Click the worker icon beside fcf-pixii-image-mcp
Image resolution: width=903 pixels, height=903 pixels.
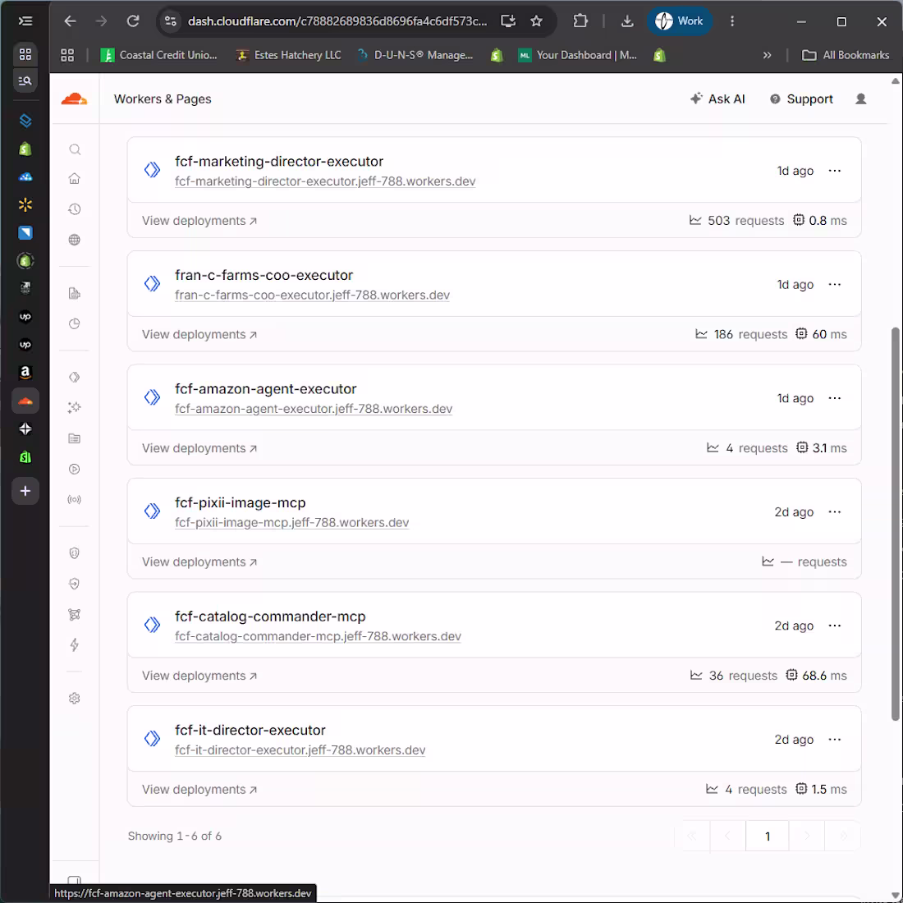(x=152, y=511)
